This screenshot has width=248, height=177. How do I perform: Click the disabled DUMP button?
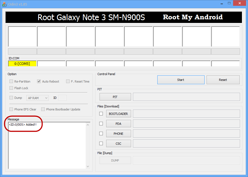[115, 160]
